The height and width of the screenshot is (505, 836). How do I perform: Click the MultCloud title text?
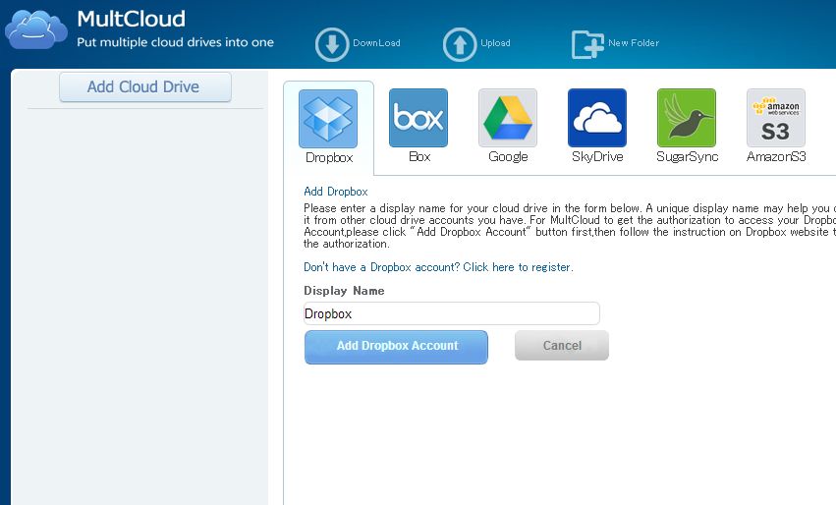(132, 20)
